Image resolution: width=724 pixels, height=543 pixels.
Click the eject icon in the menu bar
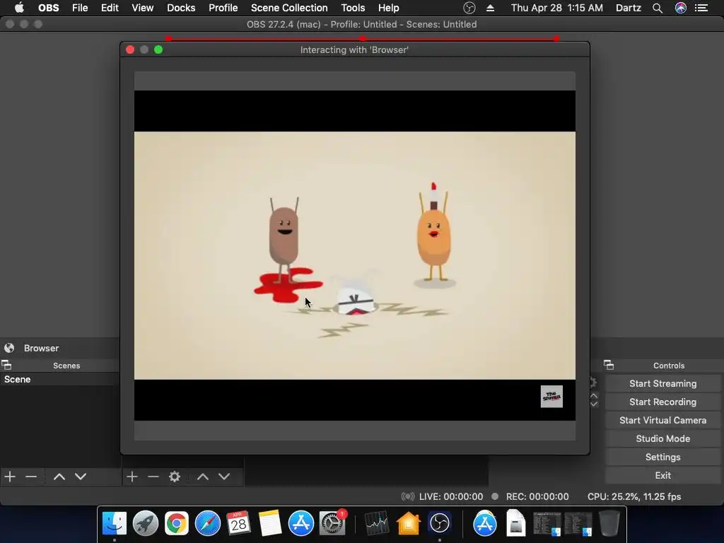coord(491,8)
